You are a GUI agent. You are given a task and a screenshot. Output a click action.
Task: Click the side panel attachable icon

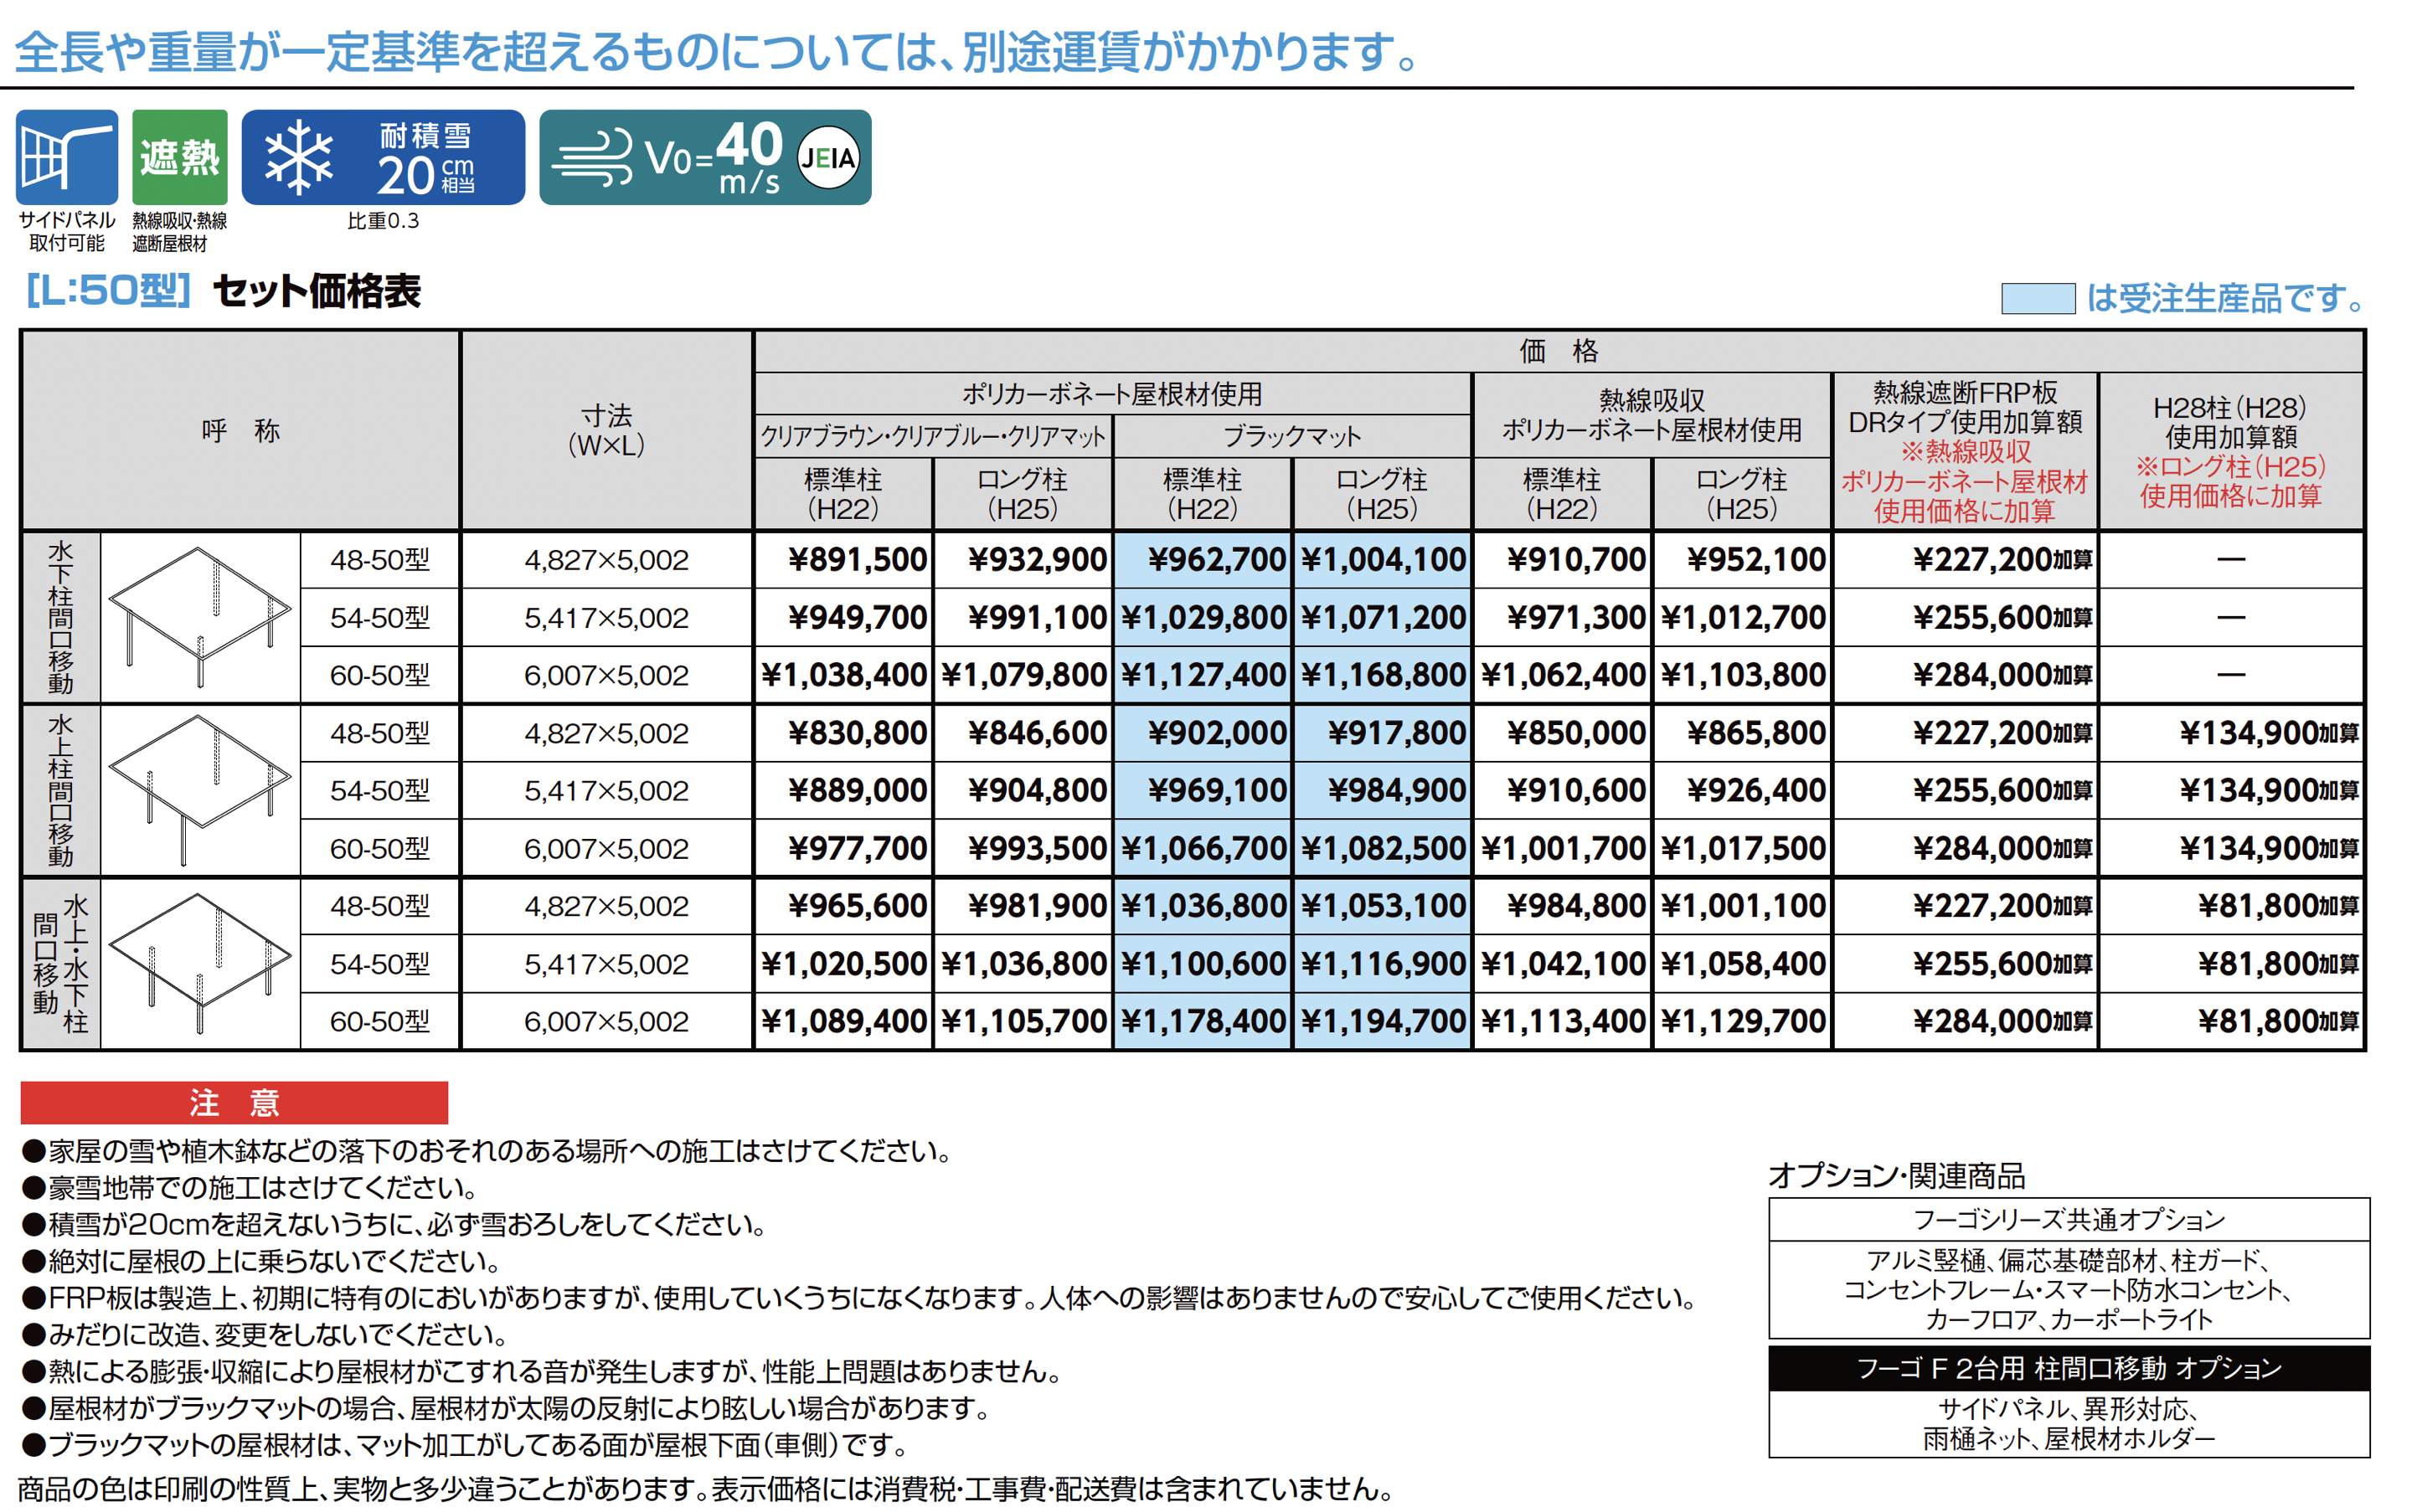(x=66, y=157)
